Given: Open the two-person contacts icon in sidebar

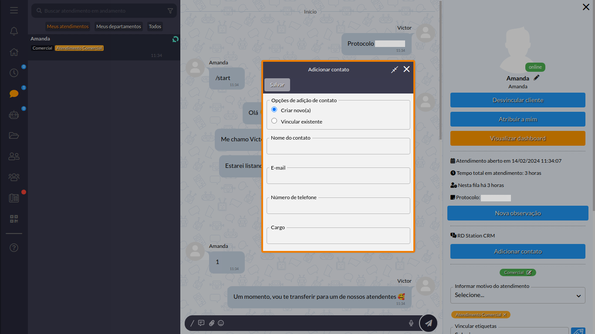Looking at the screenshot, I should coord(14,156).
